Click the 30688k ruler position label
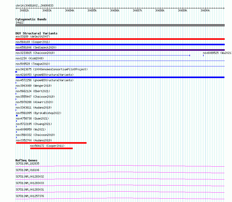The image size is (232, 202). click(160, 10)
